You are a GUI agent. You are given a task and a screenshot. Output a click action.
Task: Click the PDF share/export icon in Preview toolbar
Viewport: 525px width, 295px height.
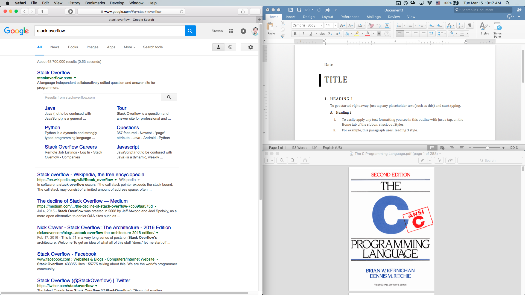(x=305, y=160)
